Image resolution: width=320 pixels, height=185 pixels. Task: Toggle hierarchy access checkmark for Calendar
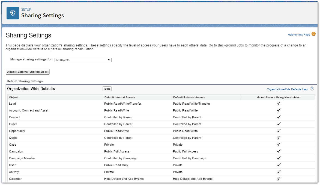coord(279,179)
